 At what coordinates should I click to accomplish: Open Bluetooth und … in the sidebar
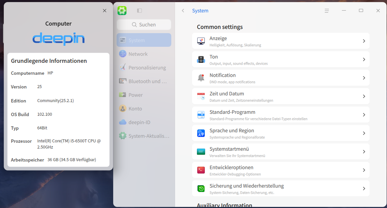click(144, 81)
